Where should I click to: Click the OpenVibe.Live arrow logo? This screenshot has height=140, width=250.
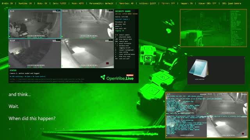[x=103, y=77]
